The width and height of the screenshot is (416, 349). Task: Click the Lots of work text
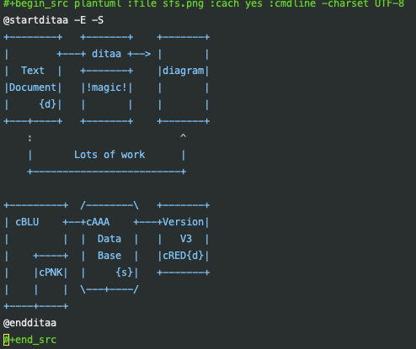click(x=109, y=155)
